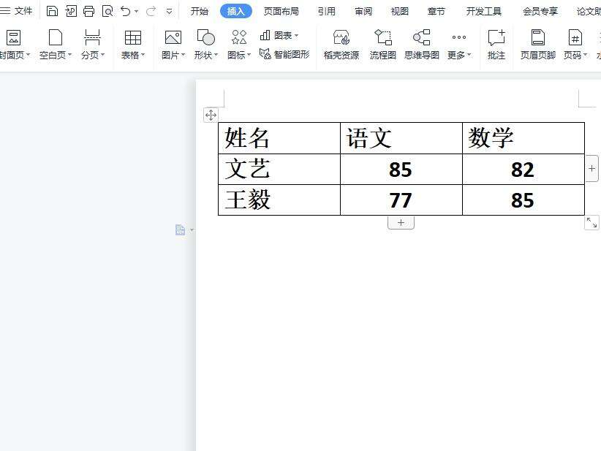Viewport: 601px width, 451px height.
Task: Switch to the 开始 tab
Action: click(x=200, y=12)
